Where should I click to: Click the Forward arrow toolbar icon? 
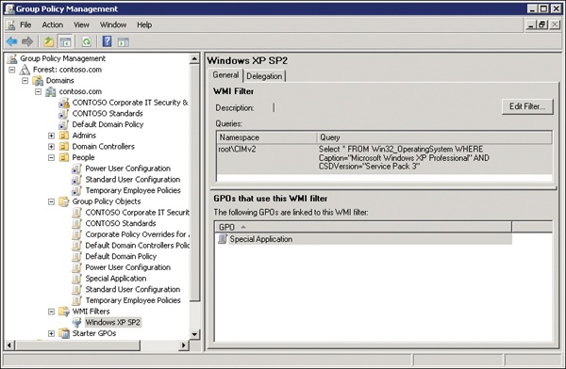click(x=27, y=41)
